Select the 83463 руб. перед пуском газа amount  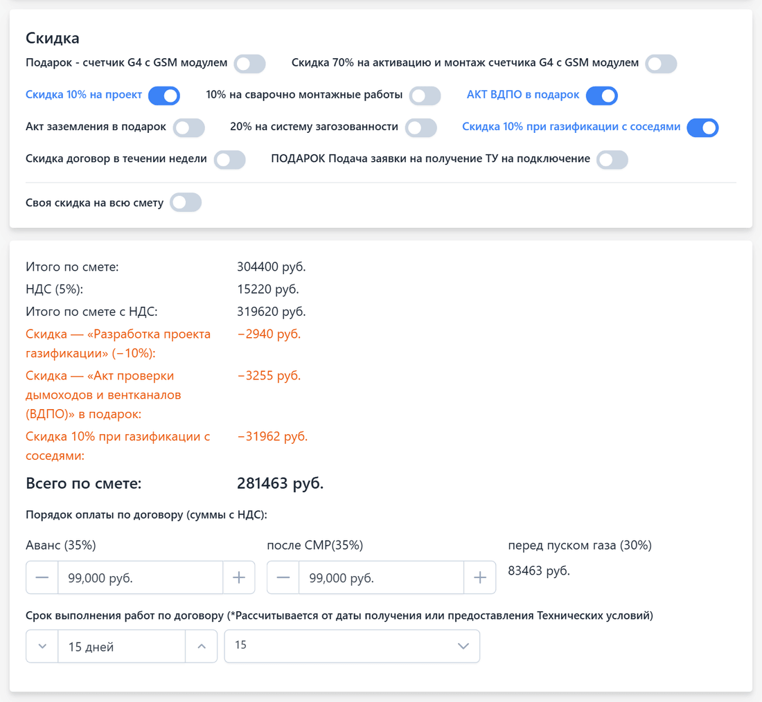click(539, 570)
